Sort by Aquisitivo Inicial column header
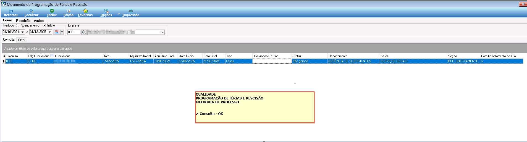The width and height of the screenshot is (527, 142). pyautogui.click(x=141, y=56)
